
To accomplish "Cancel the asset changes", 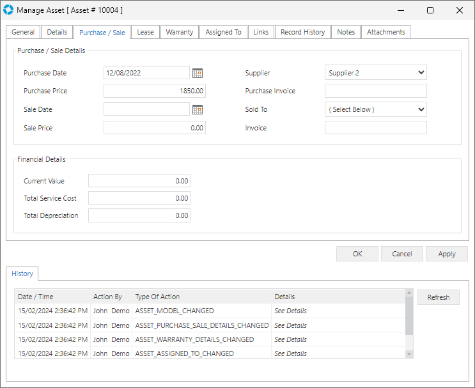I will (x=401, y=254).
